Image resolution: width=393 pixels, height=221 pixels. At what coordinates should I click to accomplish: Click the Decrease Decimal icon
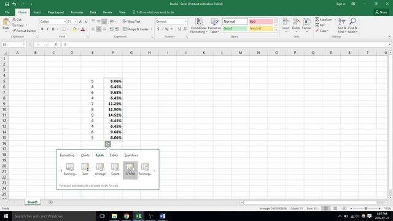(x=185, y=29)
